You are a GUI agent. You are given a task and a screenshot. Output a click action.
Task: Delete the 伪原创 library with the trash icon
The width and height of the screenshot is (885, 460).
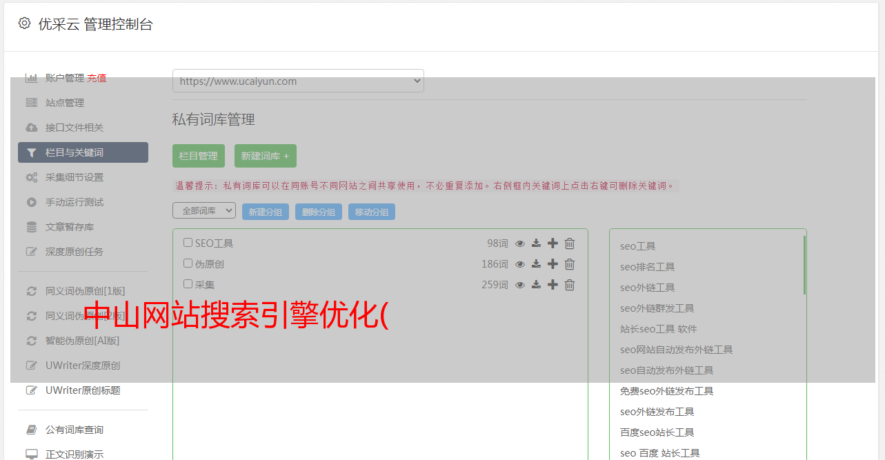tap(570, 264)
